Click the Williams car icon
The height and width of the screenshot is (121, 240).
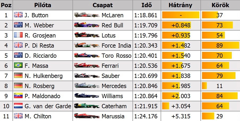87,96
